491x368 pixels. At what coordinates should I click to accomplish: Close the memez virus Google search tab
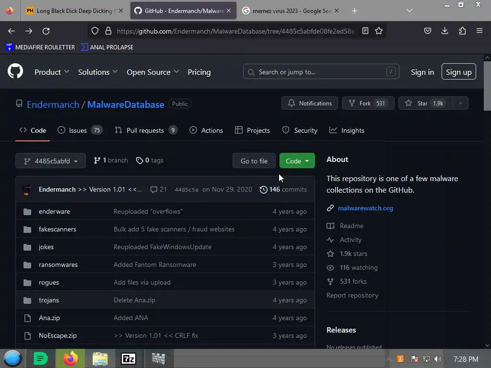click(337, 11)
